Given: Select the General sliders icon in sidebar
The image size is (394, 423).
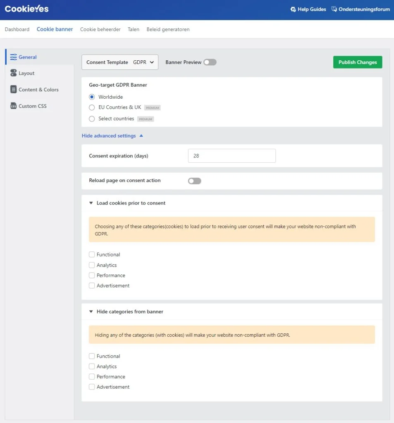Looking at the screenshot, I should [x=14, y=57].
